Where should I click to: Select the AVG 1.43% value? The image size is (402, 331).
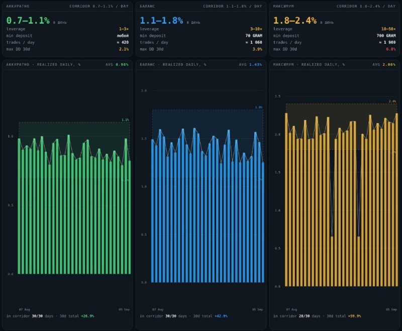point(250,65)
